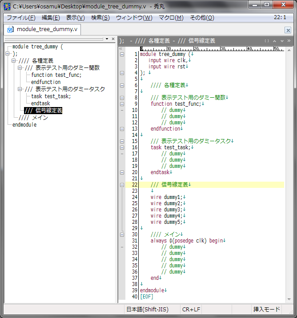Collapse the 表示テスト用のダミー関数 tree node

[20, 68]
